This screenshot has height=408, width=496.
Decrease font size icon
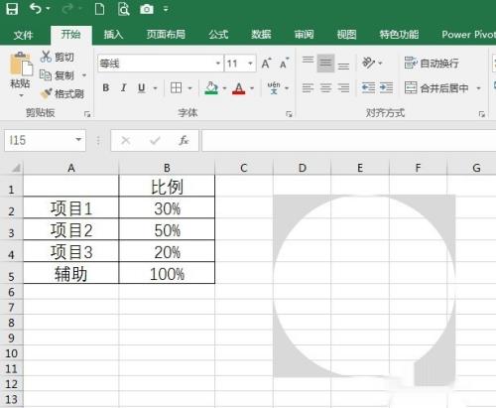(x=284, y=63)
